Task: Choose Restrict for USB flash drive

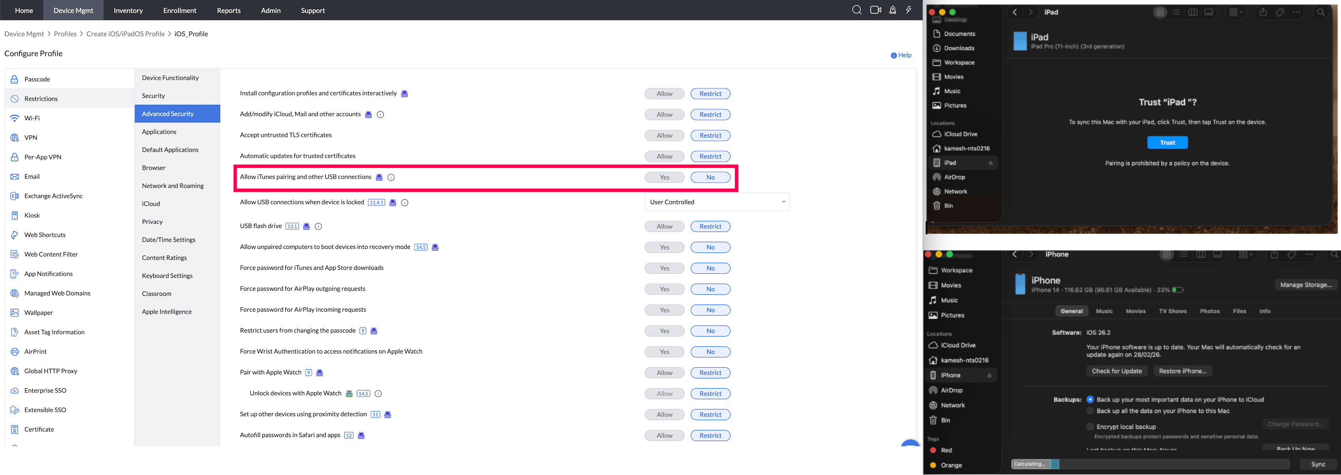Action: point(710,226)
